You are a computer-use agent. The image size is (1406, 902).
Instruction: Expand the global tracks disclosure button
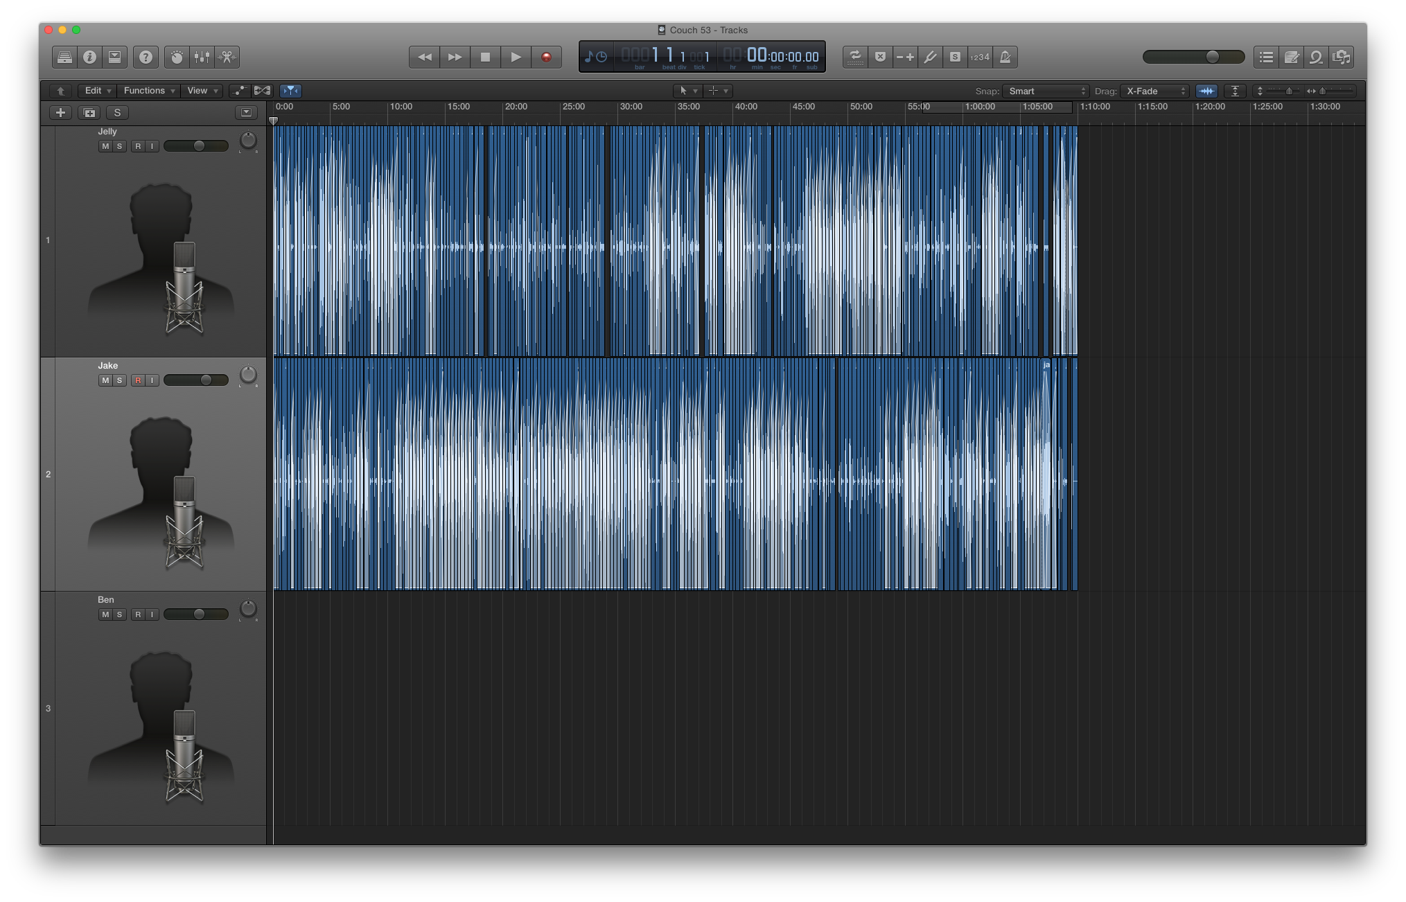(x=246, y=112)
